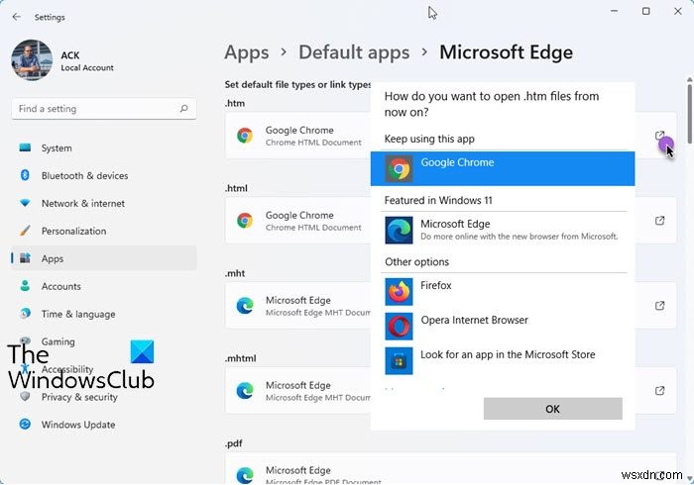Click the external link icon for .mht
This screenshot has width=694, height=485.
(x=659, y=305)
